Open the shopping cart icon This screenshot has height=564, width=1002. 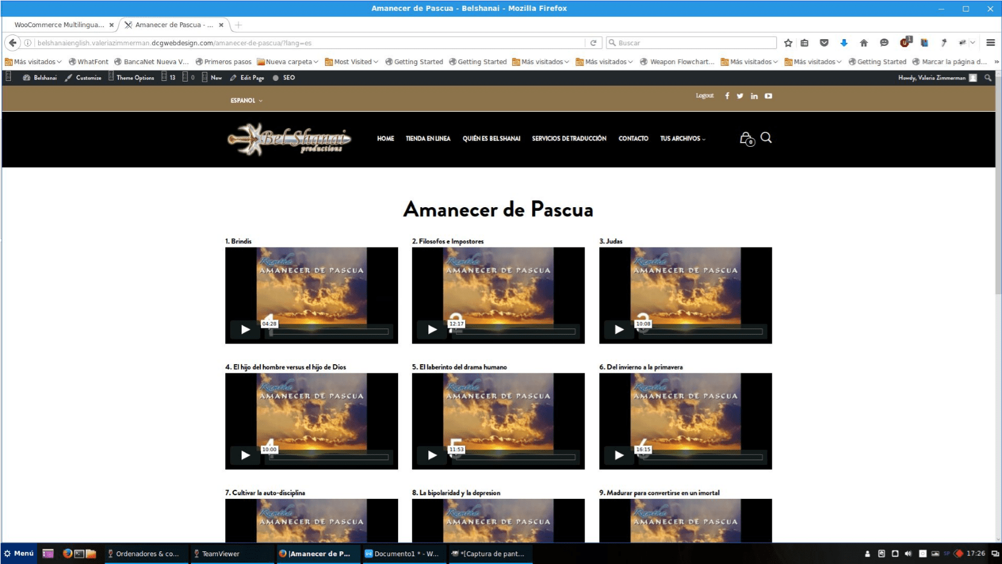(747, 139)
